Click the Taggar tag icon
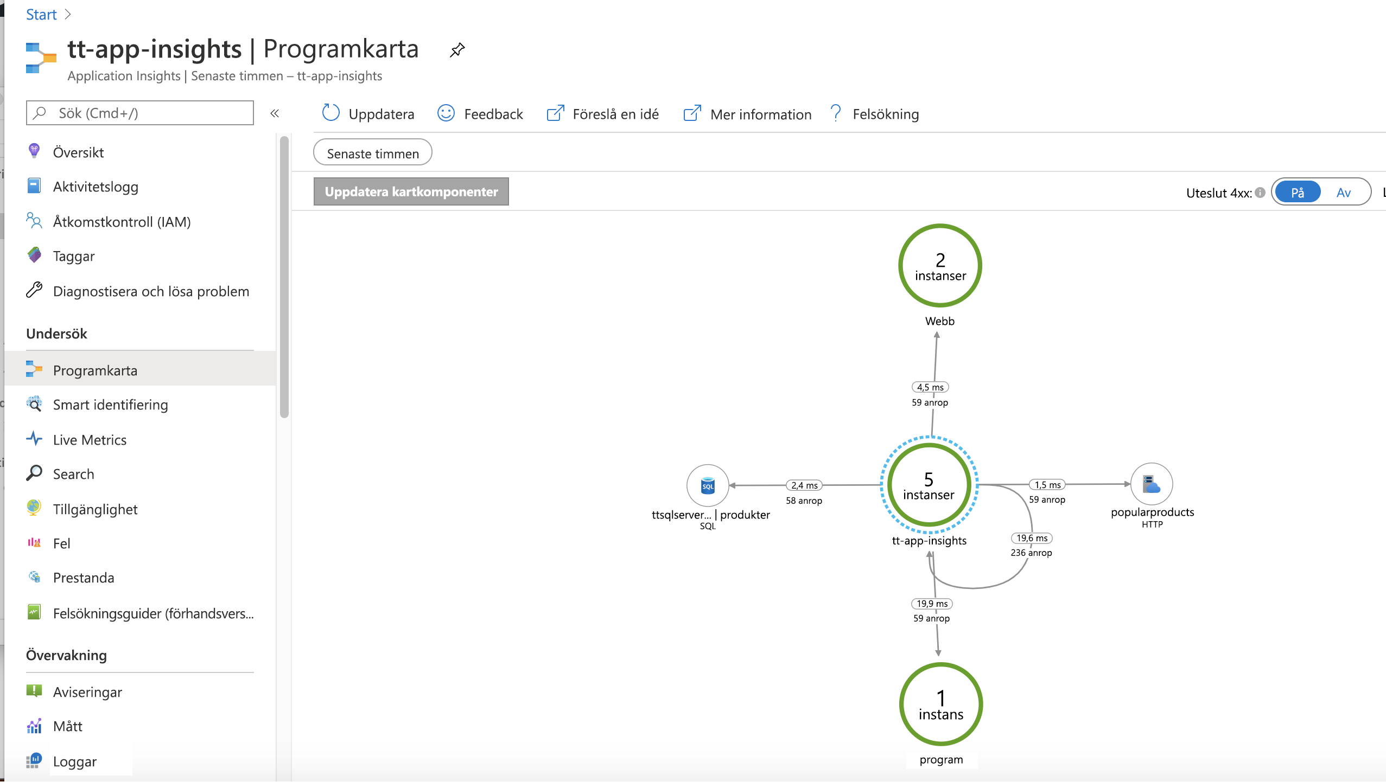Viewport: 1386px width, 782px height. (34, 255)
